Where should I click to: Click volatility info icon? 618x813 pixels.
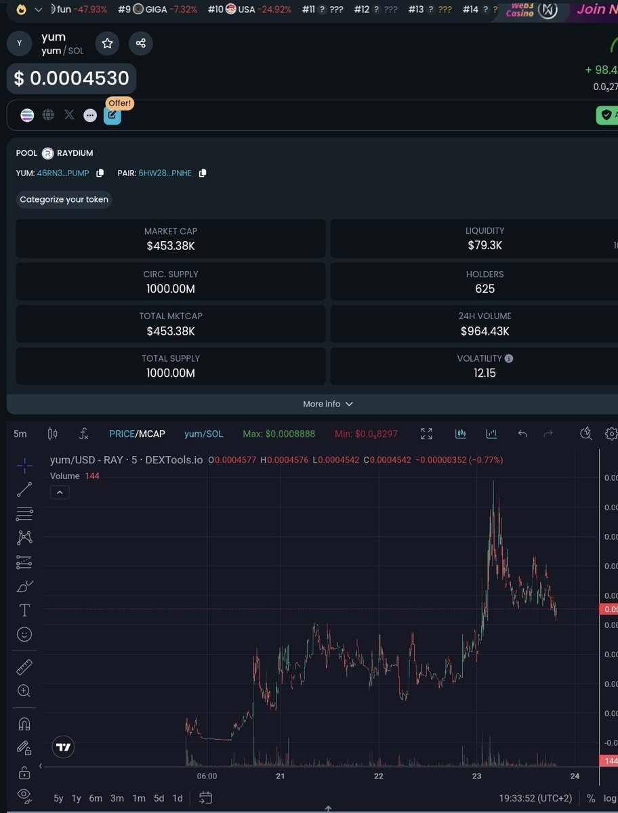[509, 358]
